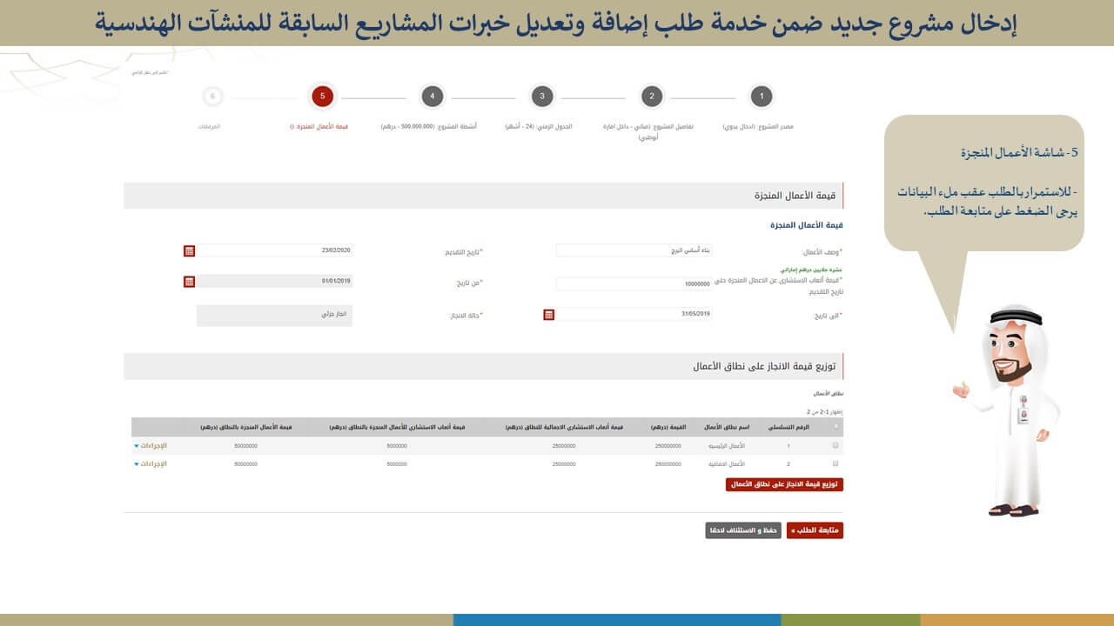Click توزيع قيمة الانجاز على نطاق الأعمال button
Screen dimensions: 1114x626
pyautogui.click(x=784, y=484)
